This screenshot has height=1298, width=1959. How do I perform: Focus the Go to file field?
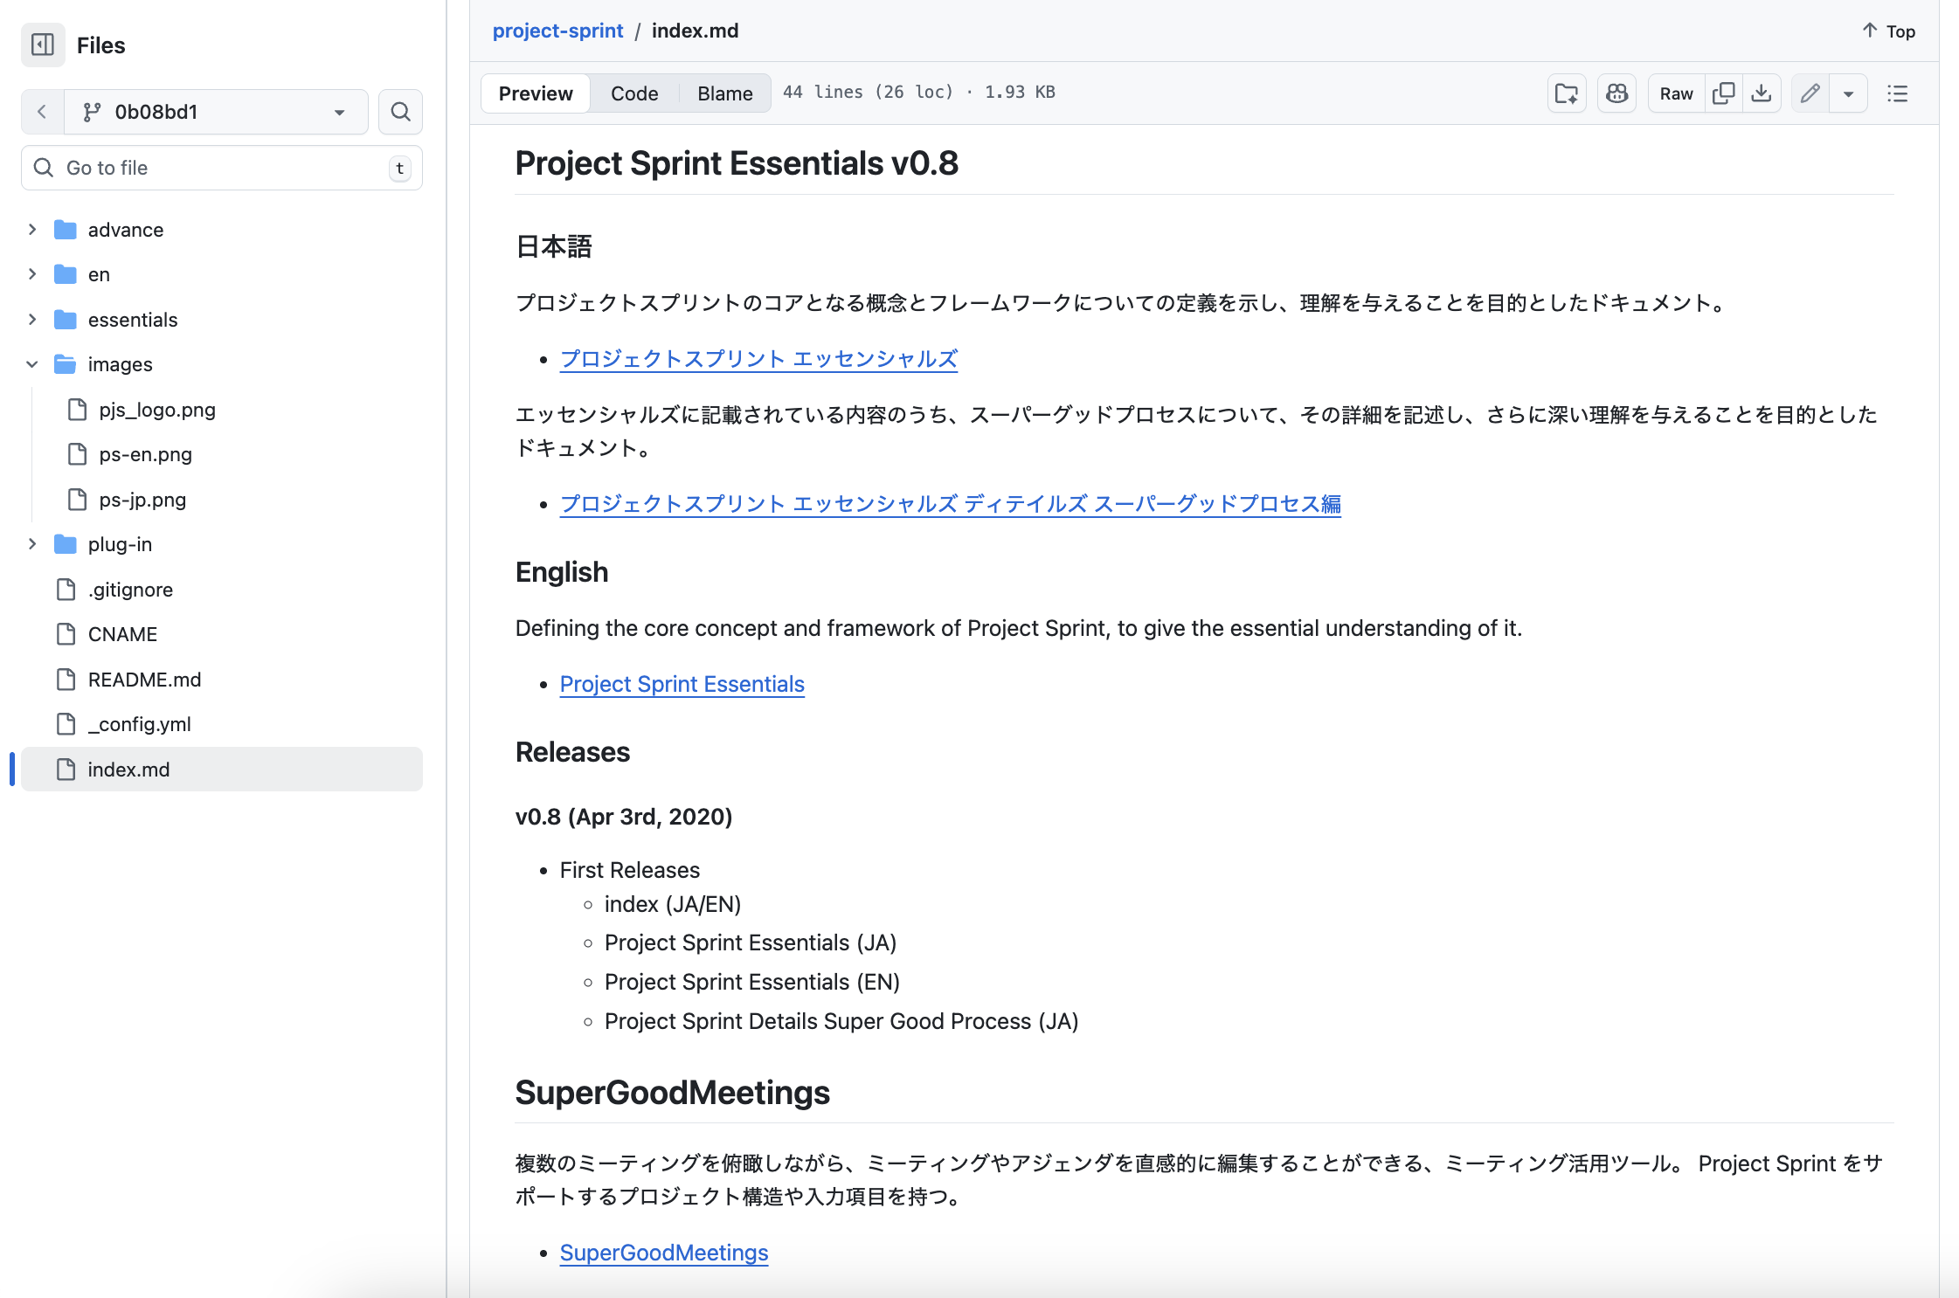[x=222, y=168]
